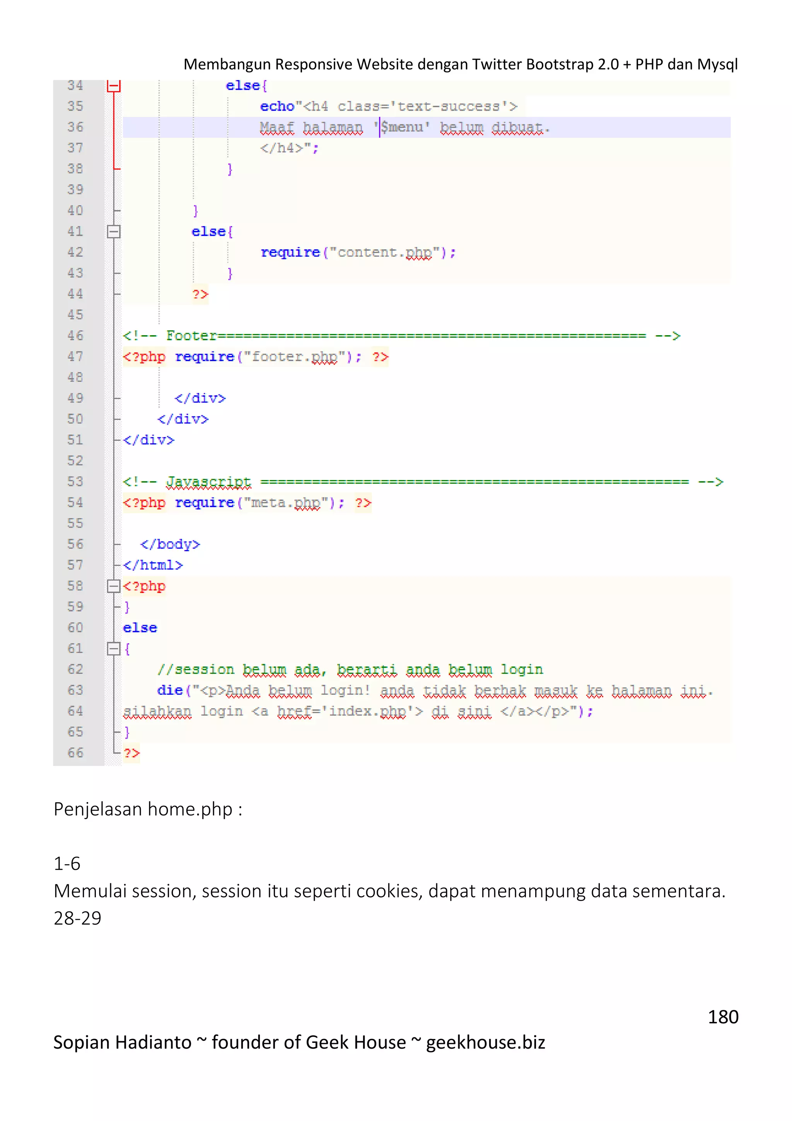Click require("content.php") statement
792x1121 pixels.
click(x=358, y=252)
